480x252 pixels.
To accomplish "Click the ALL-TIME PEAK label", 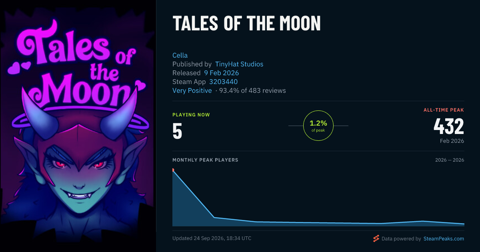I will coord(444,110).
